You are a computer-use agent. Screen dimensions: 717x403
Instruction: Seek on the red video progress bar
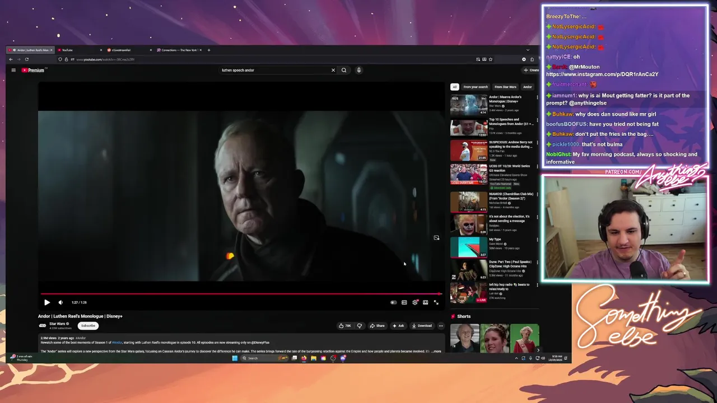tap(241, 293)
